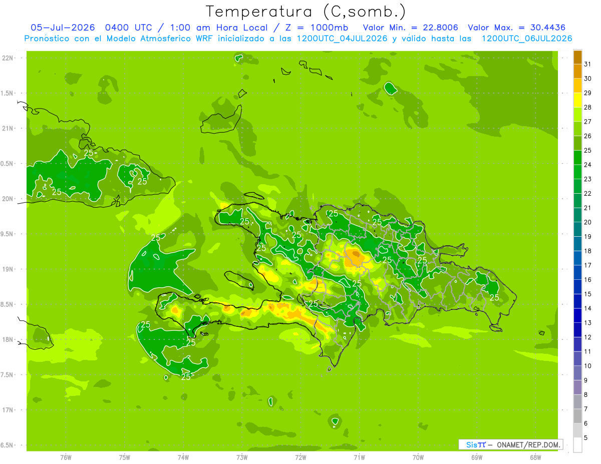The height and width of the screenshot is (464, 601).
Task: Click colorbar label "28"
Action: [x=587, y=107]
